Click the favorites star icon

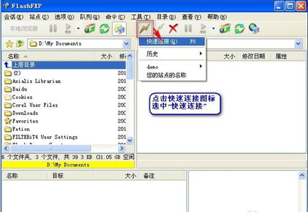[9, 44]
